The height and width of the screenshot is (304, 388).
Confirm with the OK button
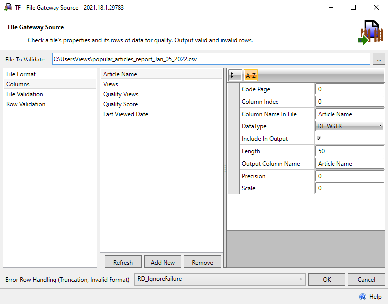pos(327,279)
